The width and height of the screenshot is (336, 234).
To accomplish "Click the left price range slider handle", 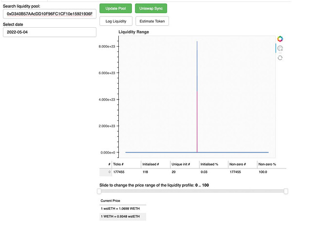I will [99, 191].
